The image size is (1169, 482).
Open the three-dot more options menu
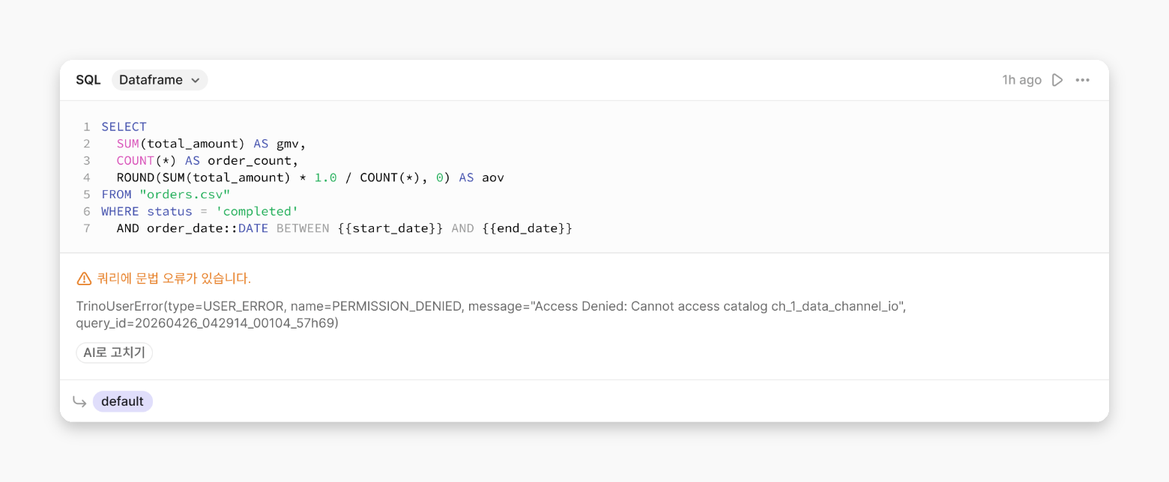1082,80
